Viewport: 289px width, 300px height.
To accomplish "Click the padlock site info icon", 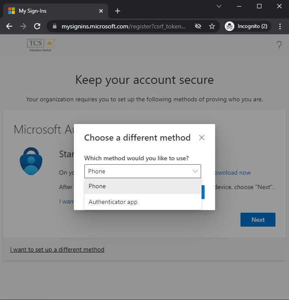I will coord(55,26).
